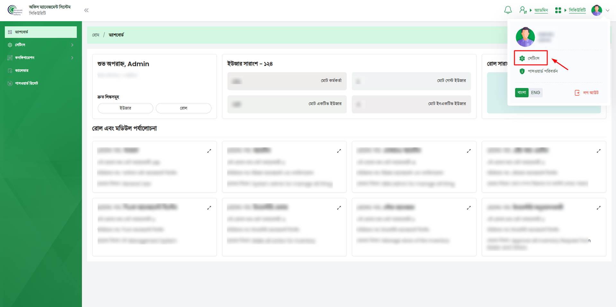
Task: Click the Microcredit Regulatory Authority logo
Action: pyautogui.click(x=15, y=10)
